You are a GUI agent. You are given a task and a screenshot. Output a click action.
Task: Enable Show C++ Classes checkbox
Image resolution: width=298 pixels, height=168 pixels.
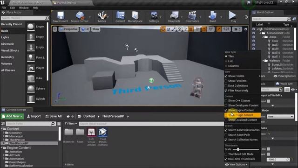click(x=226, y=101)
